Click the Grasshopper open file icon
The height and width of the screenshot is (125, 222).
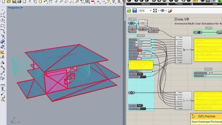pos(129,11)
